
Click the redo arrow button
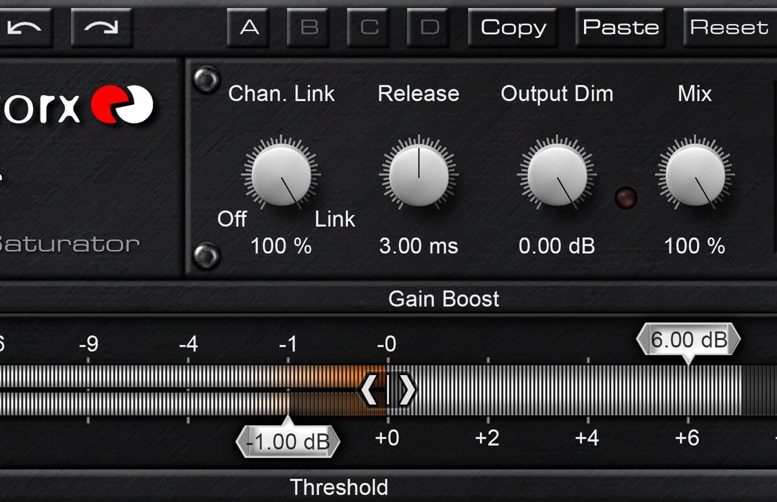[101, 27]
